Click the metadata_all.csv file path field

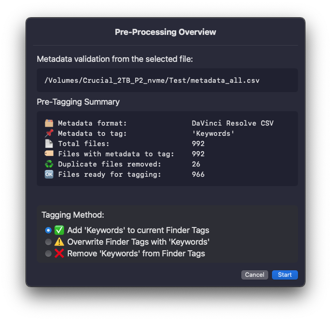[152, 80]
